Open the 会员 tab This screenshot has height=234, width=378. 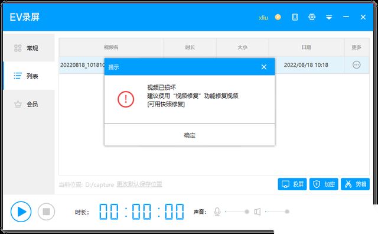[29, 104]
